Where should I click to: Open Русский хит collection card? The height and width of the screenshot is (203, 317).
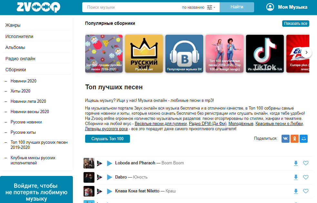(144, 53)
